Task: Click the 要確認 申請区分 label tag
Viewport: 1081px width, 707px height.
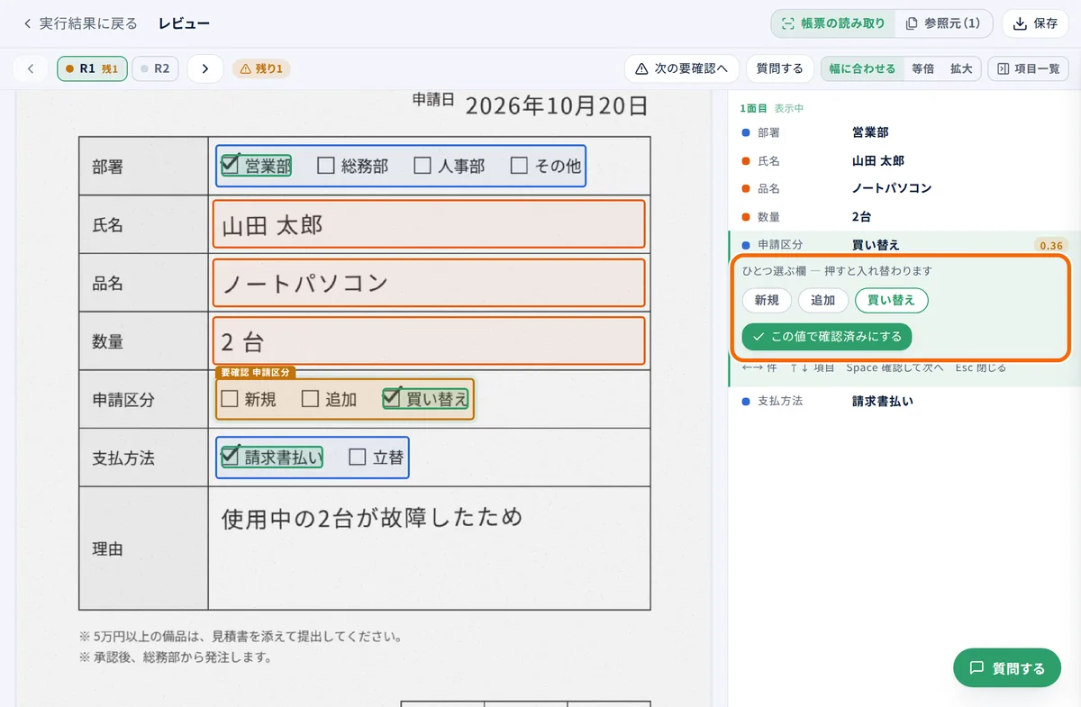Action: click(257, 372)
